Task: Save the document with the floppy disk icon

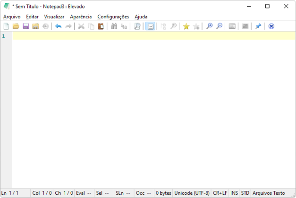Action: [25, 26]
